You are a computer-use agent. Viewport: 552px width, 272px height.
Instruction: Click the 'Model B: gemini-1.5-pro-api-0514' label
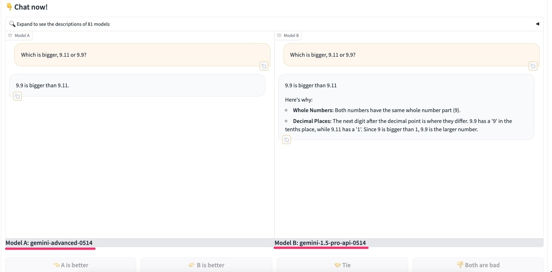tap(320, 243)
